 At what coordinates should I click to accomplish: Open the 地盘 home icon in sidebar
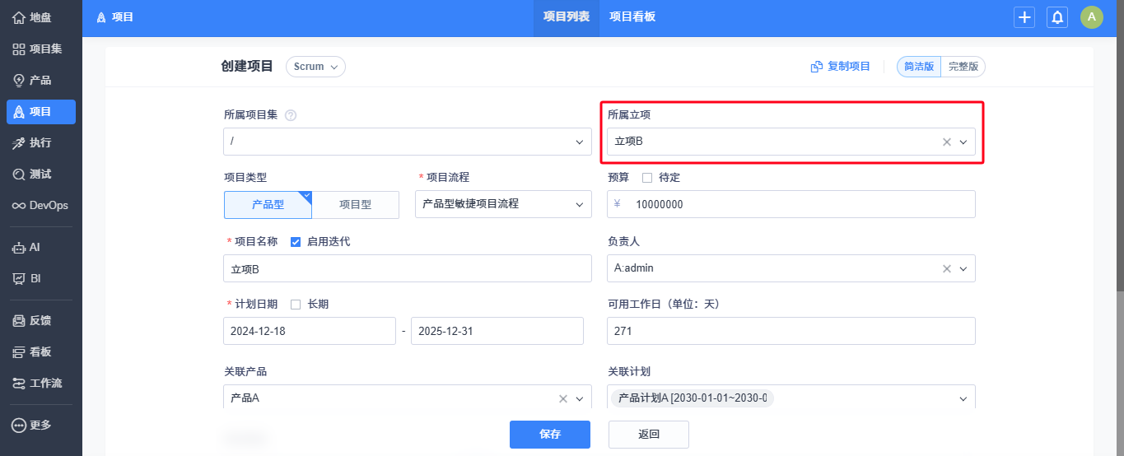point(19,17)
